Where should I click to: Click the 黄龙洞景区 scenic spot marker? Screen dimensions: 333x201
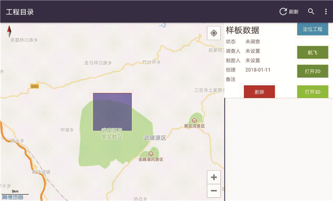coord(195,119)
